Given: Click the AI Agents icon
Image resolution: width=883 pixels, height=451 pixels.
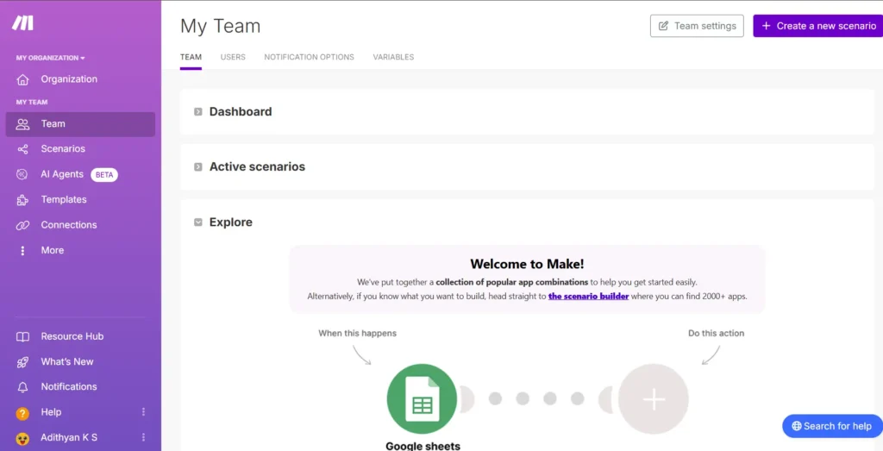Looking at the screenshot, I should [22, 174].
